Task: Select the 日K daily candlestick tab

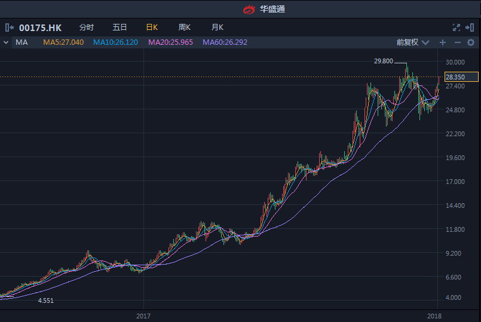Action: 152,27
